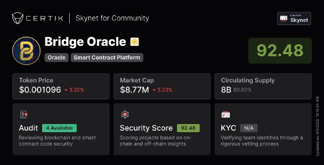Select the Smart Contract Platform tag
The width and height of the screenshot is (324, 165).
tap(107, 58)
